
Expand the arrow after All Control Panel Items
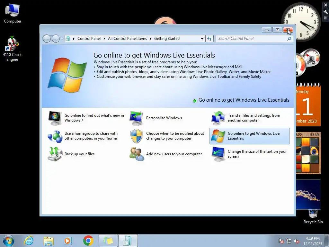(150, 39)
